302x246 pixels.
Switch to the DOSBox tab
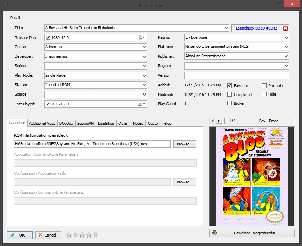point(66,123)
